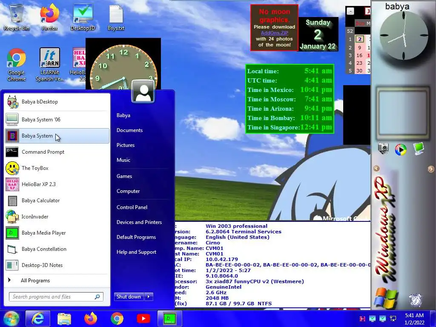
Task: Click the network tray icon
Action: coord(393,318)
